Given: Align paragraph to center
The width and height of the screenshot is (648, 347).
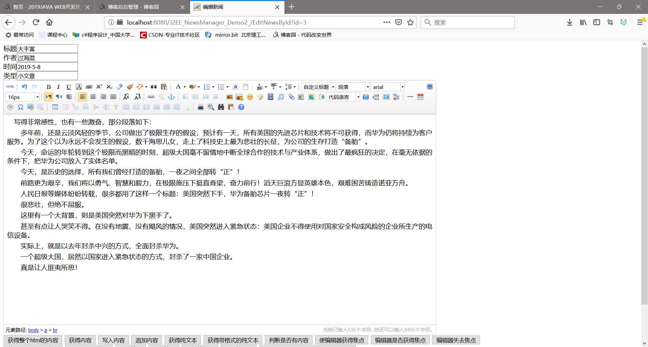Looking at the screenshot, I should [93, 97].
